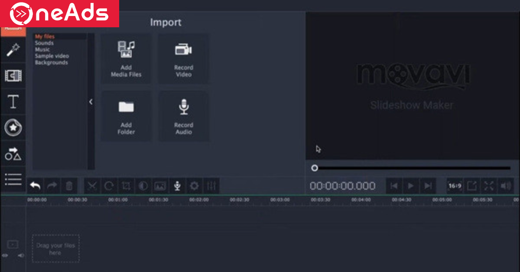520x272 pixels.
Task: Click Add Folder tile
Action: (126, 117)
